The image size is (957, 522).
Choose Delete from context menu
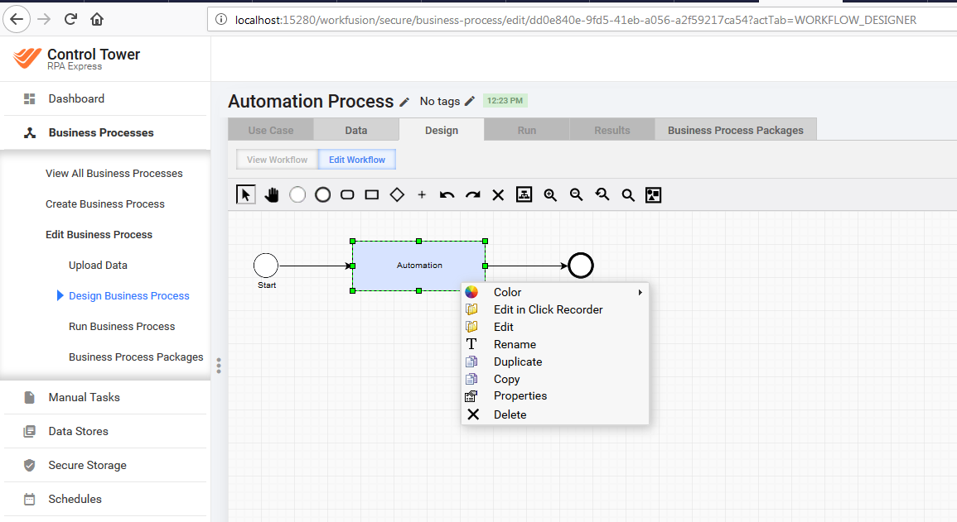555,414
